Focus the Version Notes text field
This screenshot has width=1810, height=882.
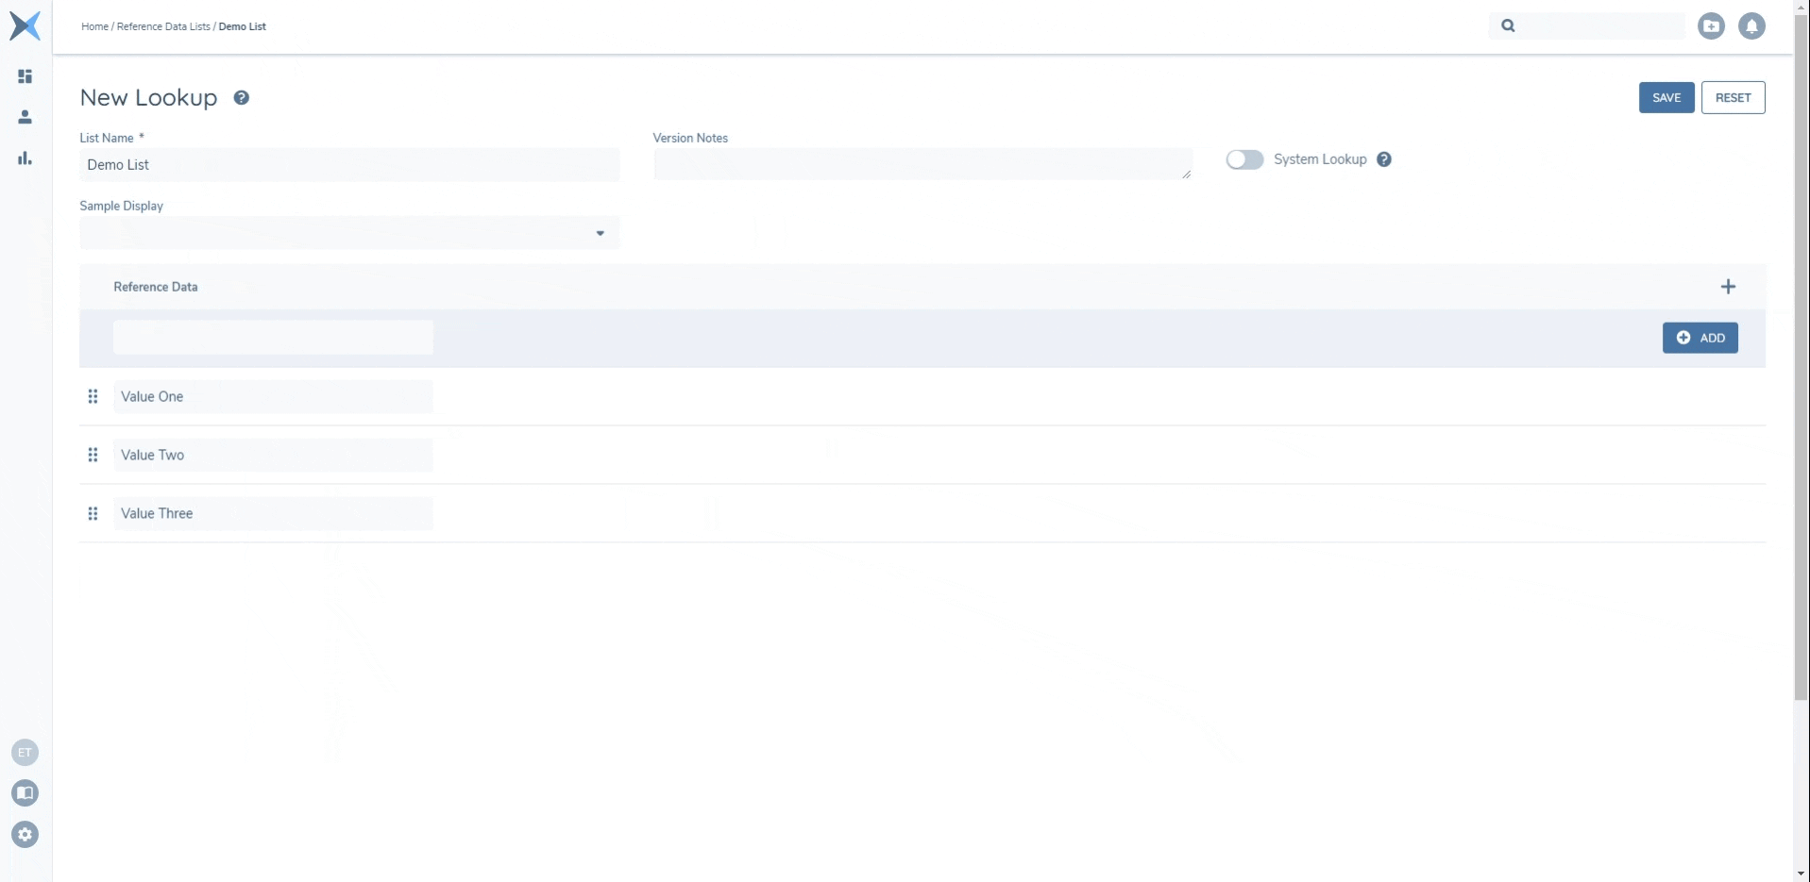tap(922, 164)
